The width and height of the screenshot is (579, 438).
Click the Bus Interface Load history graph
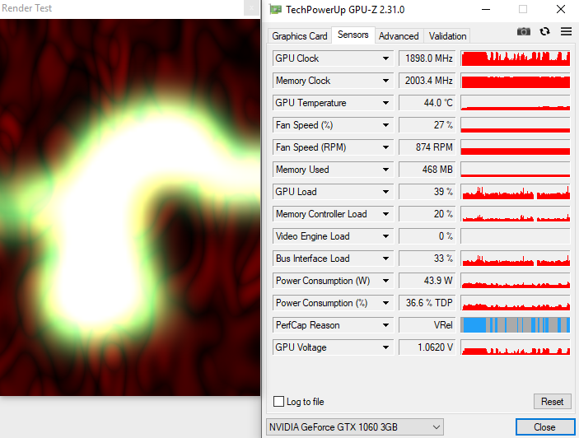pos(515,259)
